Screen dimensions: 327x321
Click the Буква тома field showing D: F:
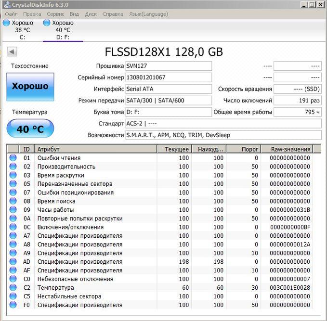click(169, 112)
